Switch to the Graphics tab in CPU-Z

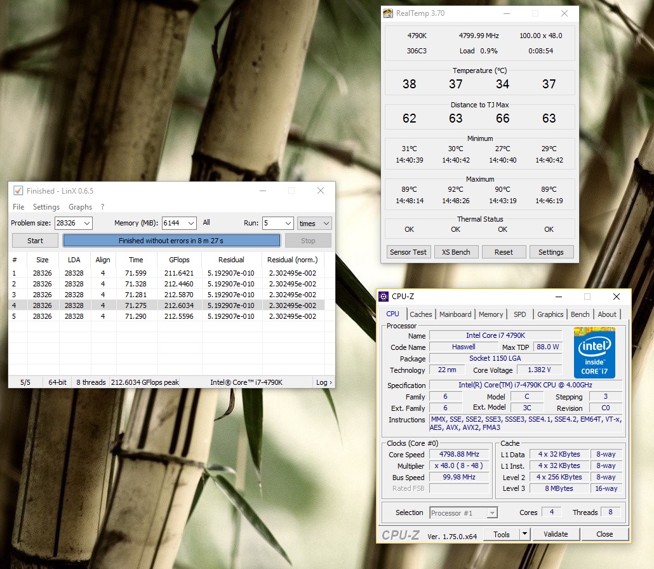[550, 314]
